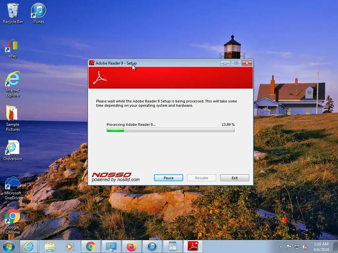This screenshot has width=338, height=253.
Task: Click the 'Processing Adobe Reader 9...' label
Action: point(131,125)
